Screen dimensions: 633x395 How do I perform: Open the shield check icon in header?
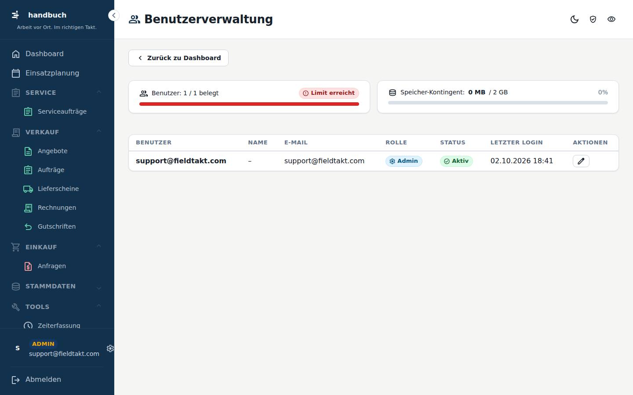click(593, 19)
